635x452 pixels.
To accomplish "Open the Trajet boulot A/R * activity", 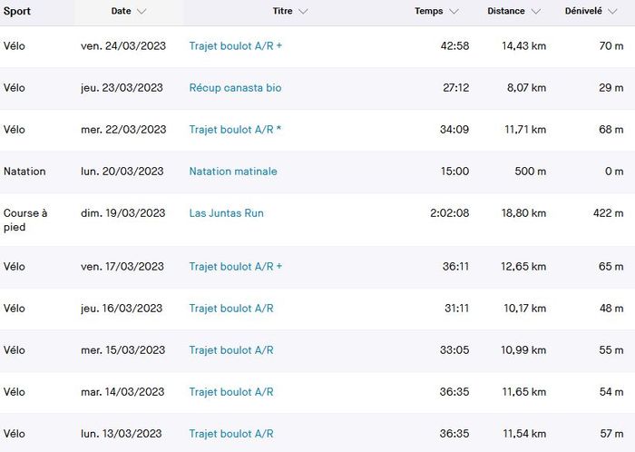I will tap(235, 130).
